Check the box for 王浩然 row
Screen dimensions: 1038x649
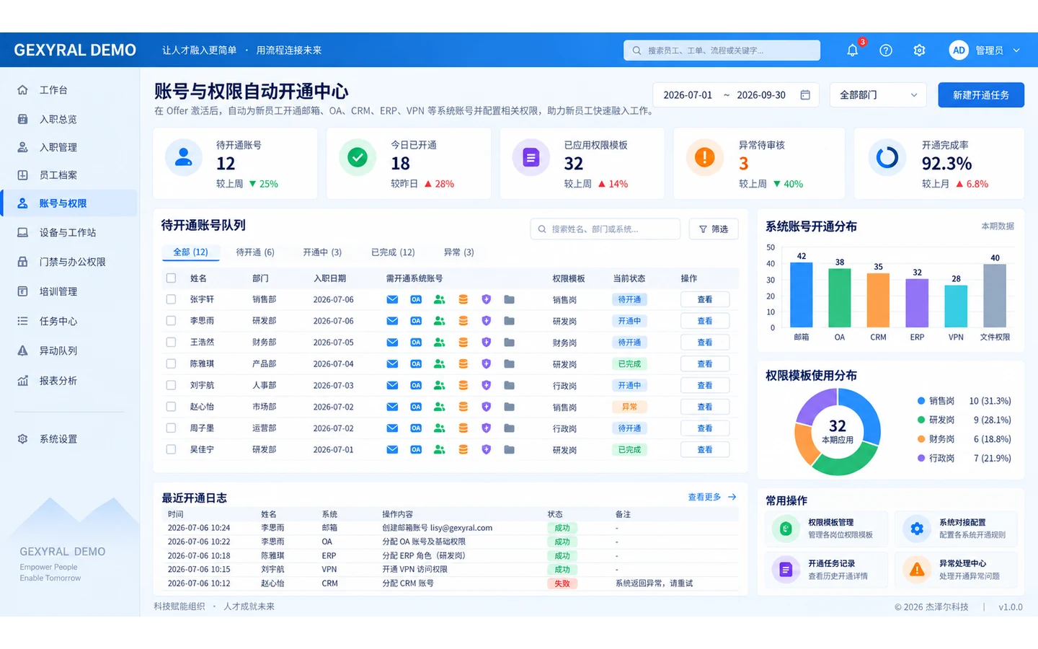[x=171, y=343]
